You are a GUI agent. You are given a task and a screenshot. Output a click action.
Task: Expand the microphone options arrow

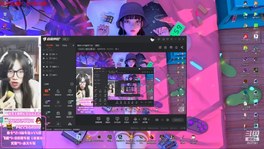(x=139, y=120)
